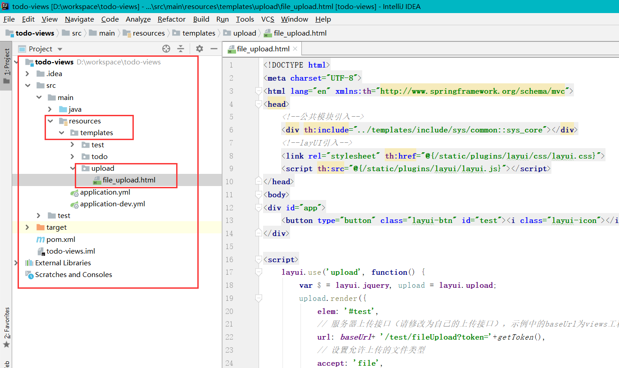Select application-dev.yml in the project tree
The image size is (619, 368).
pos(113,204)
